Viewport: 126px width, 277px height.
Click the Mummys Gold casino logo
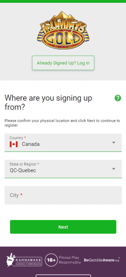tap(63, 30)
